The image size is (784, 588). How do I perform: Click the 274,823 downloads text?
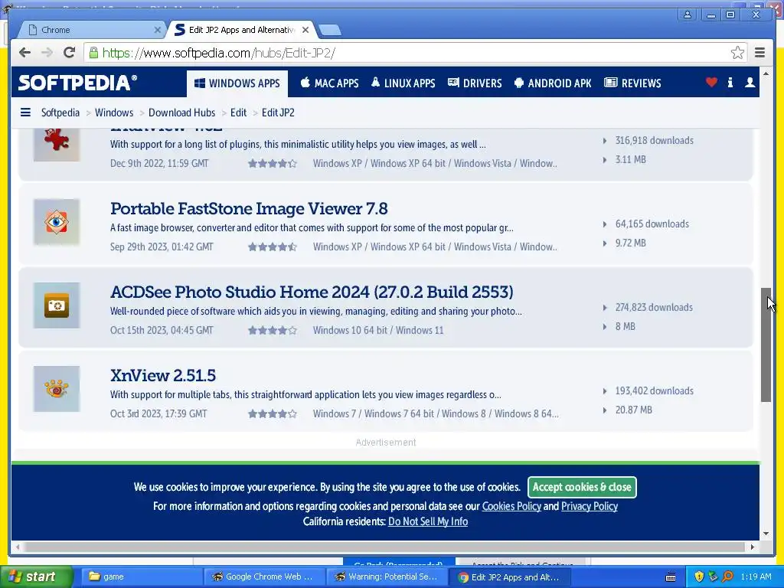click(654, 308)
